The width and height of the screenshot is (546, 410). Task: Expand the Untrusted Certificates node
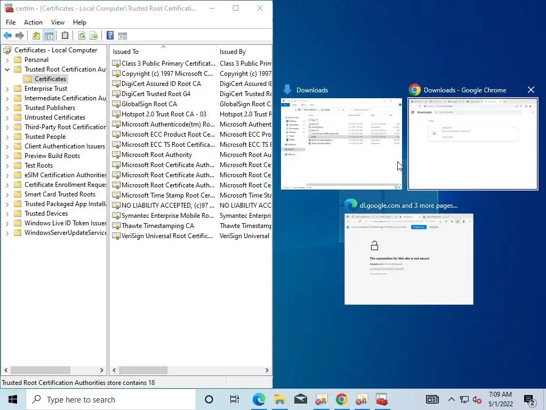tap(7, 117)
